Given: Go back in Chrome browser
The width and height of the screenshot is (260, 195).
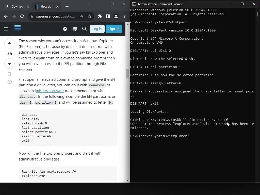Looking at the screenshot, I should (6, 16).
